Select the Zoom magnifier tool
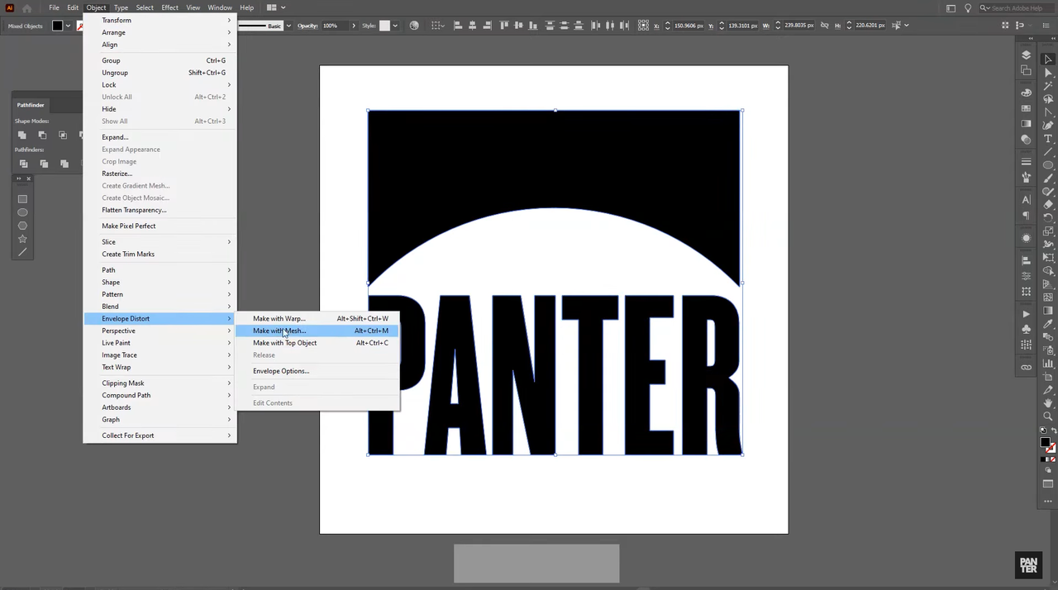The image size is (1058, 590). coord(1048,416)
